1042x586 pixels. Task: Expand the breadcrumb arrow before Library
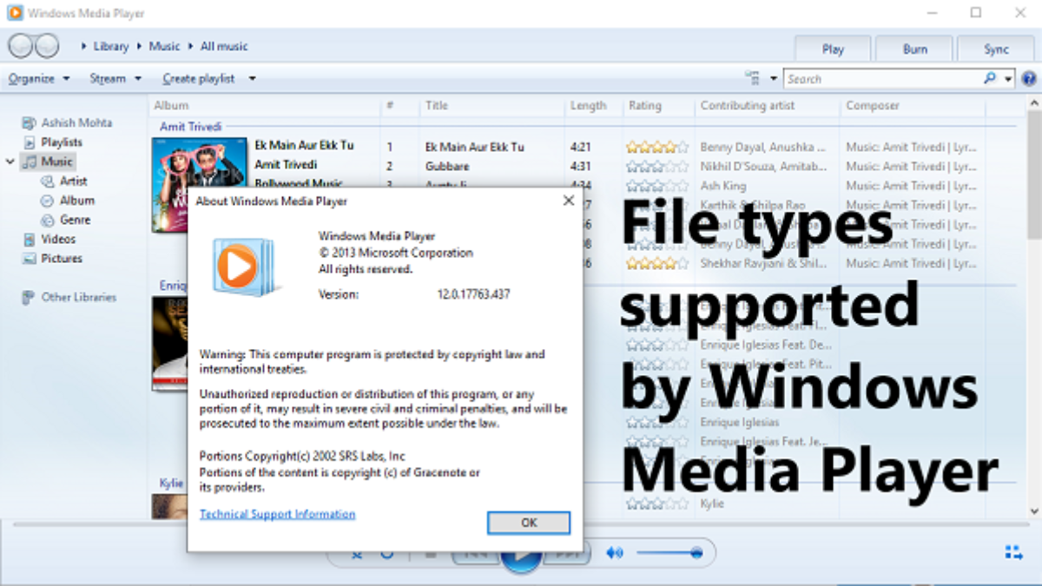coord(84,46)
